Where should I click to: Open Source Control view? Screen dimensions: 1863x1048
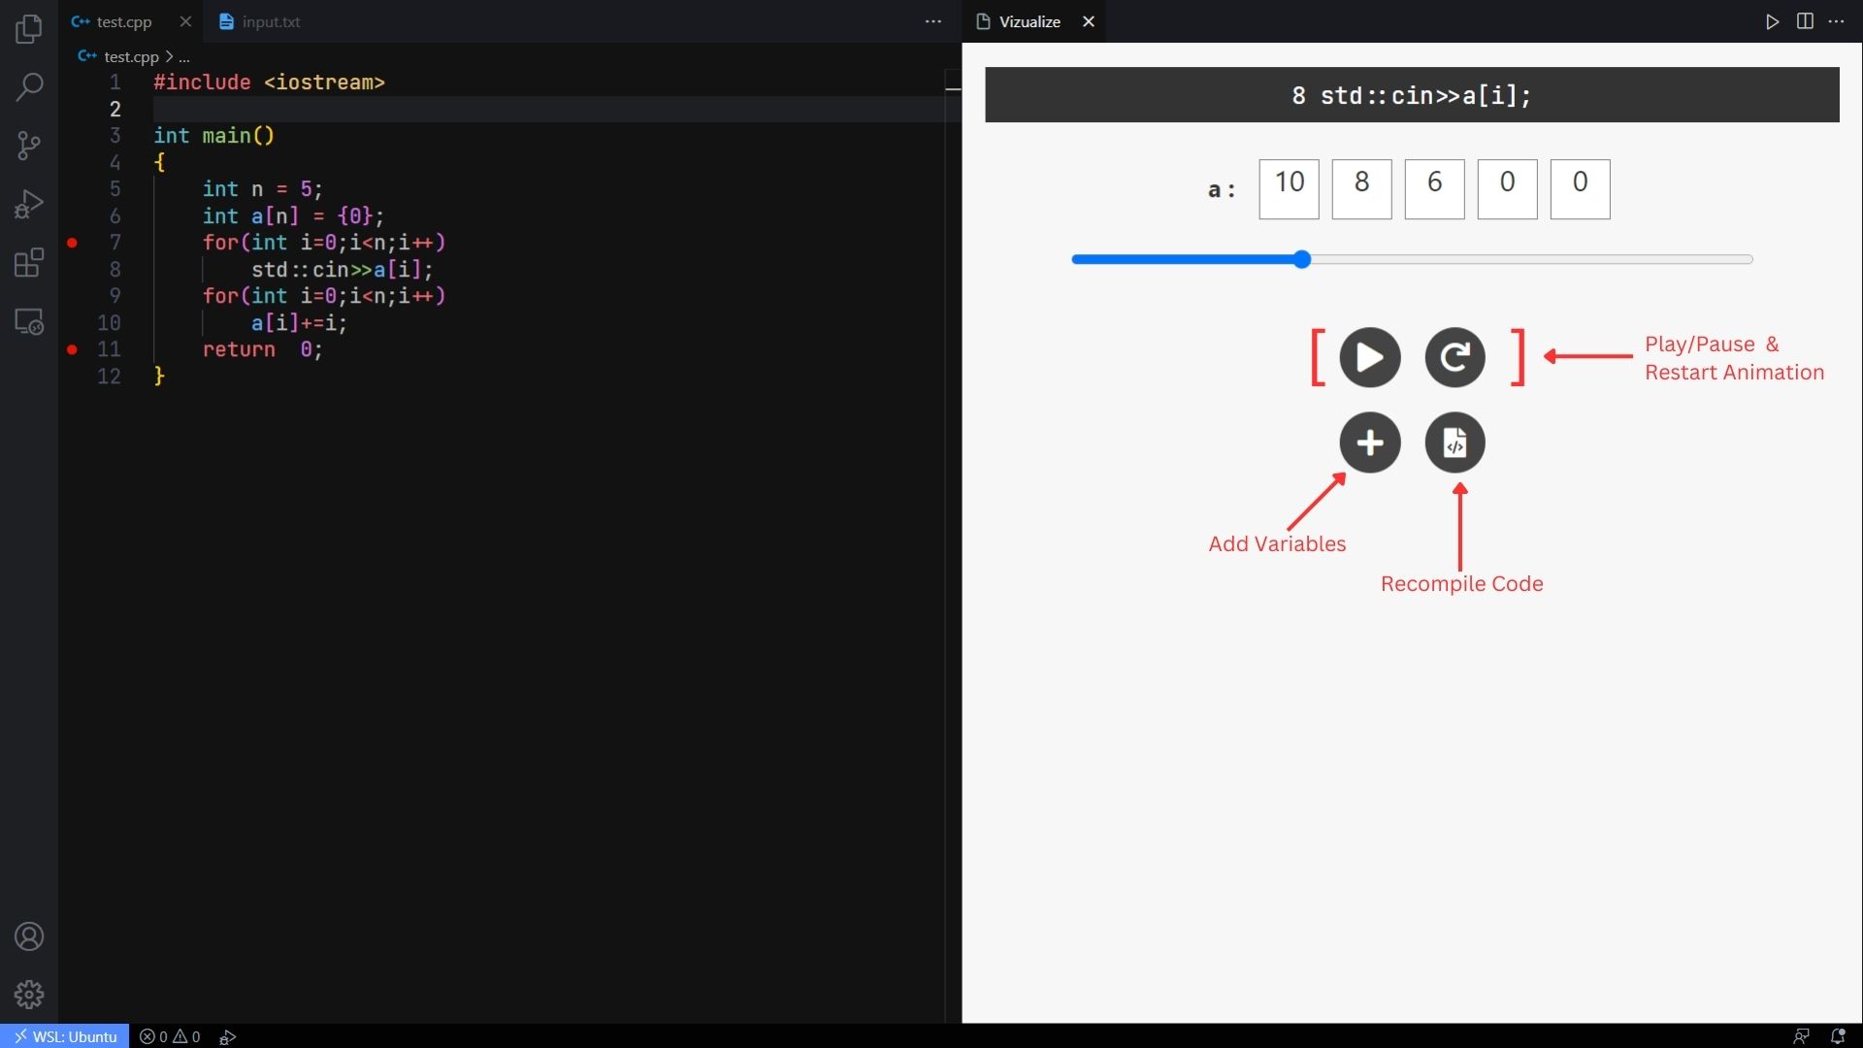tap(29, 146)
